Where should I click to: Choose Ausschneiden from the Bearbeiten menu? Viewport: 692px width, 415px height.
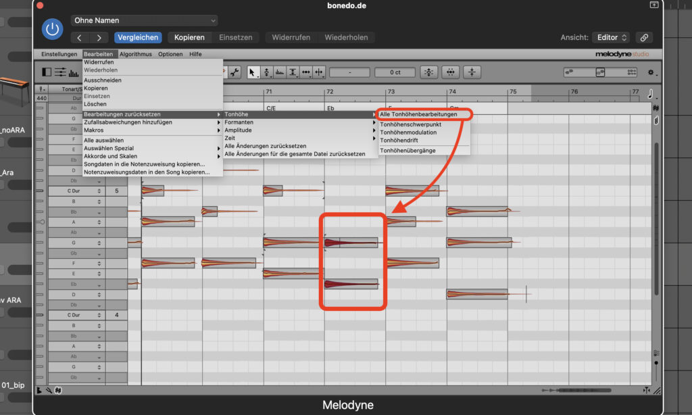pos(152,80)
